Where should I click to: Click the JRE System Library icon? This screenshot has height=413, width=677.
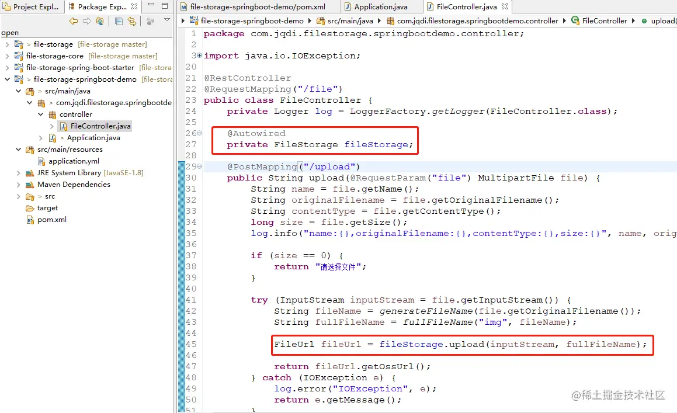[29, 173]
